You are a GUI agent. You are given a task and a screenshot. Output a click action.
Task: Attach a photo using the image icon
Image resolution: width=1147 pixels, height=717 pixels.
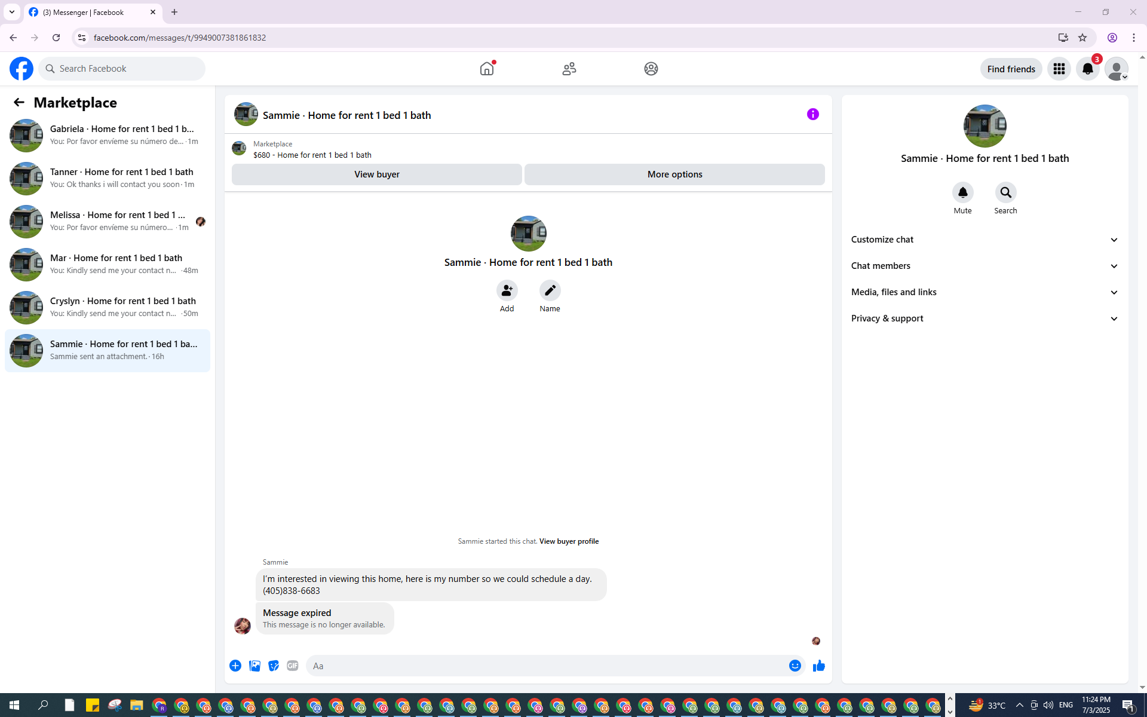(x=254, y=666)
